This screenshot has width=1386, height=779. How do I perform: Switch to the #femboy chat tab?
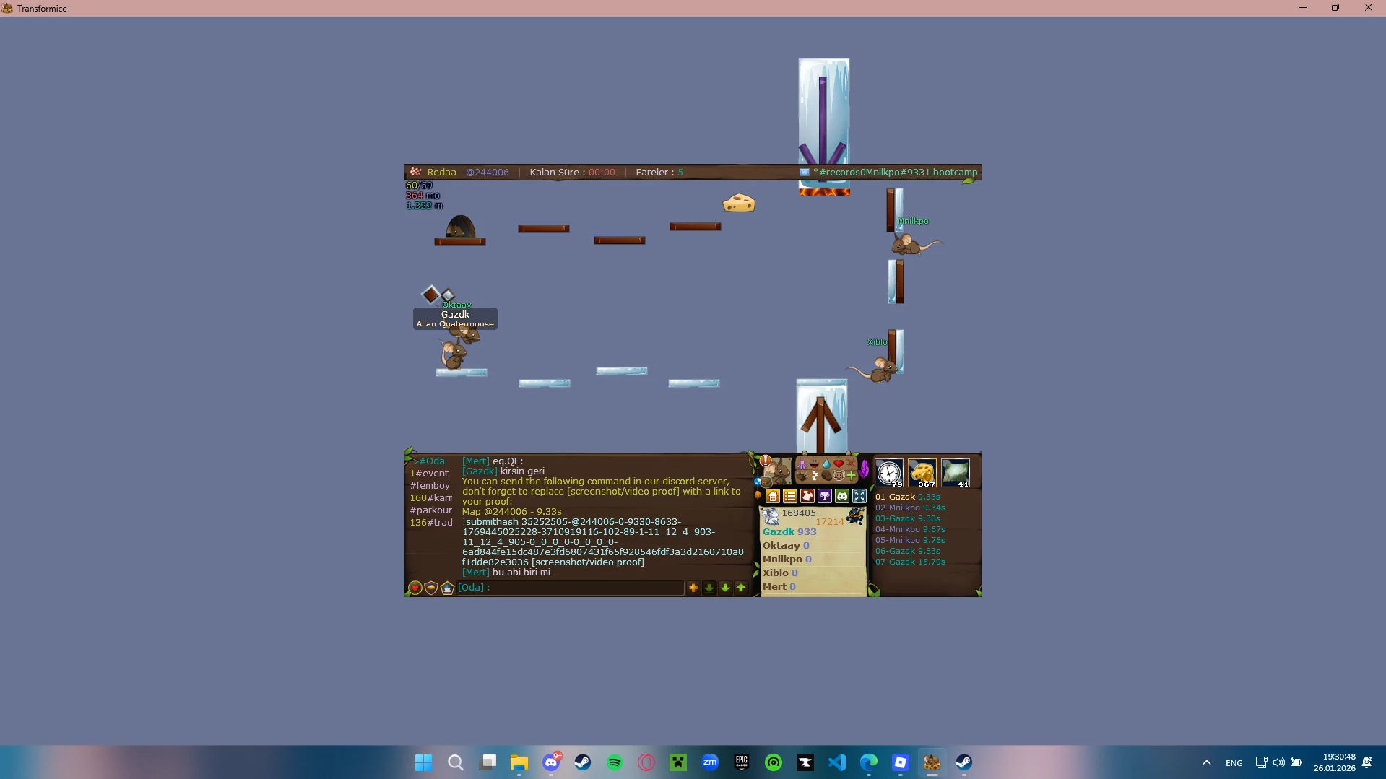(x=430, y=486)
